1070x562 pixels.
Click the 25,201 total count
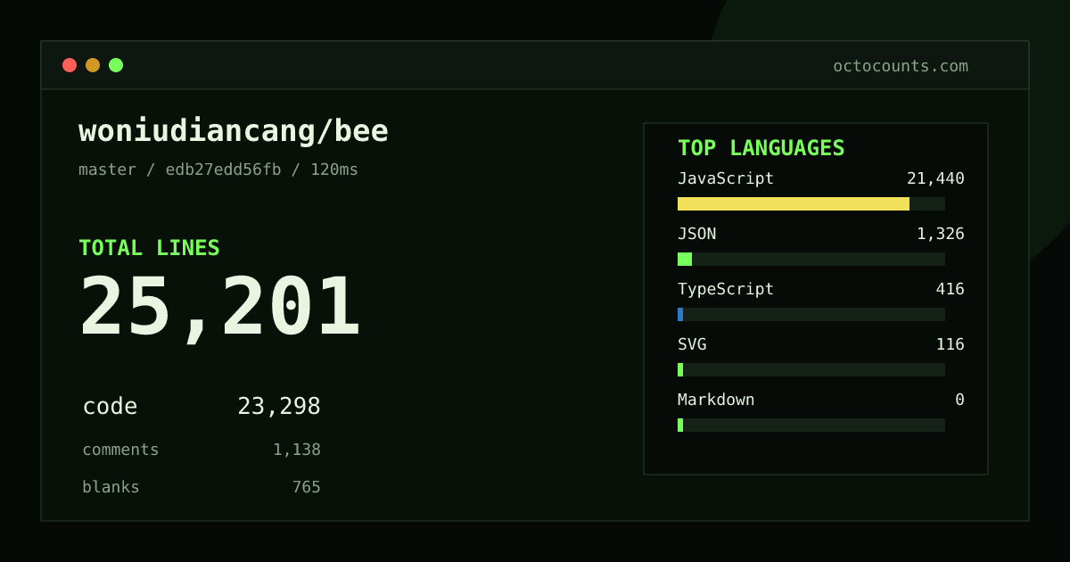tap(220, 308)
